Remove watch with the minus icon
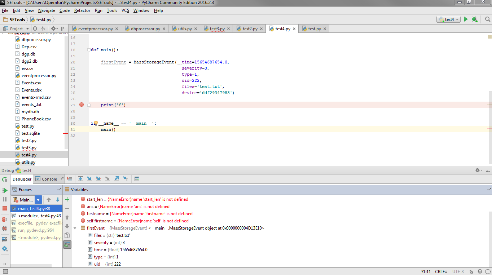This screenshot has width=492, height=275. (x=67, y=208)
